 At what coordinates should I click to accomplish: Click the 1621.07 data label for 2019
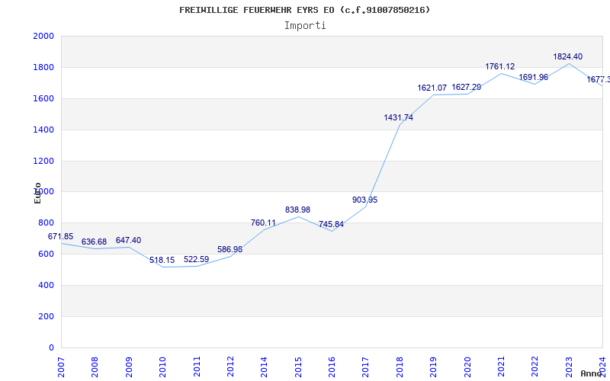pos(432,88)
